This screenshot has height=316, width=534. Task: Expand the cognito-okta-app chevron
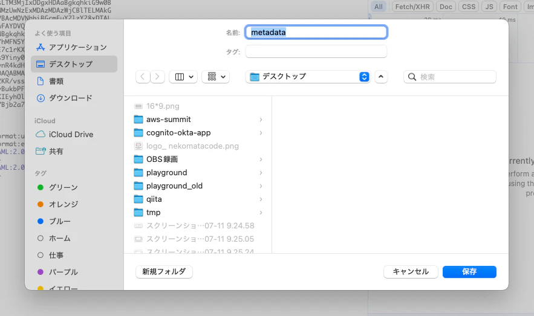click(261, 133)
